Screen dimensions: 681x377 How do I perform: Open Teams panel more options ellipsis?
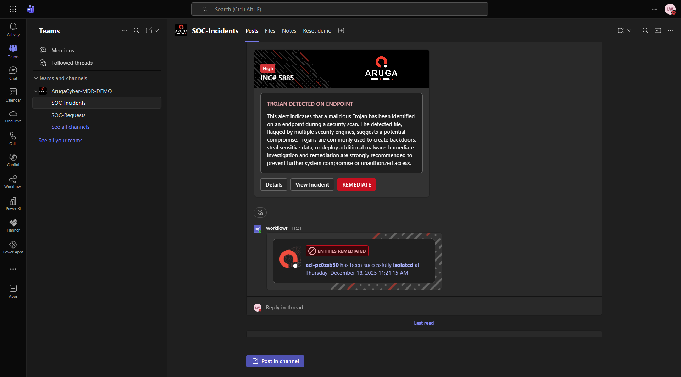pyautogui.click(x=124, y=30)
